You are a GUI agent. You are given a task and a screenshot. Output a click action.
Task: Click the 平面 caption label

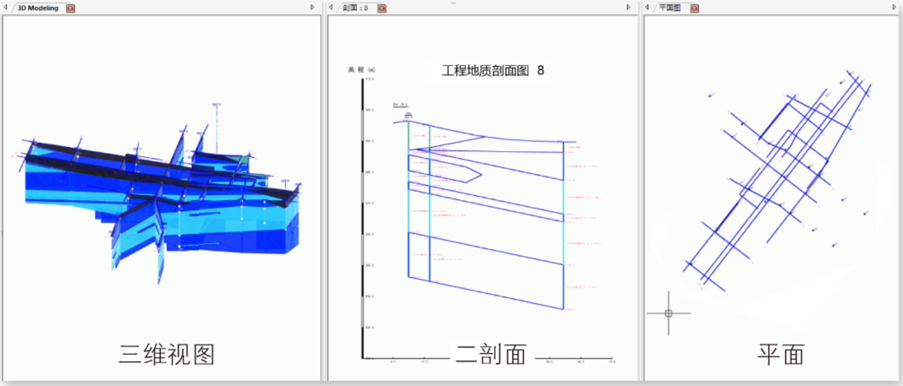click(781, 354)
